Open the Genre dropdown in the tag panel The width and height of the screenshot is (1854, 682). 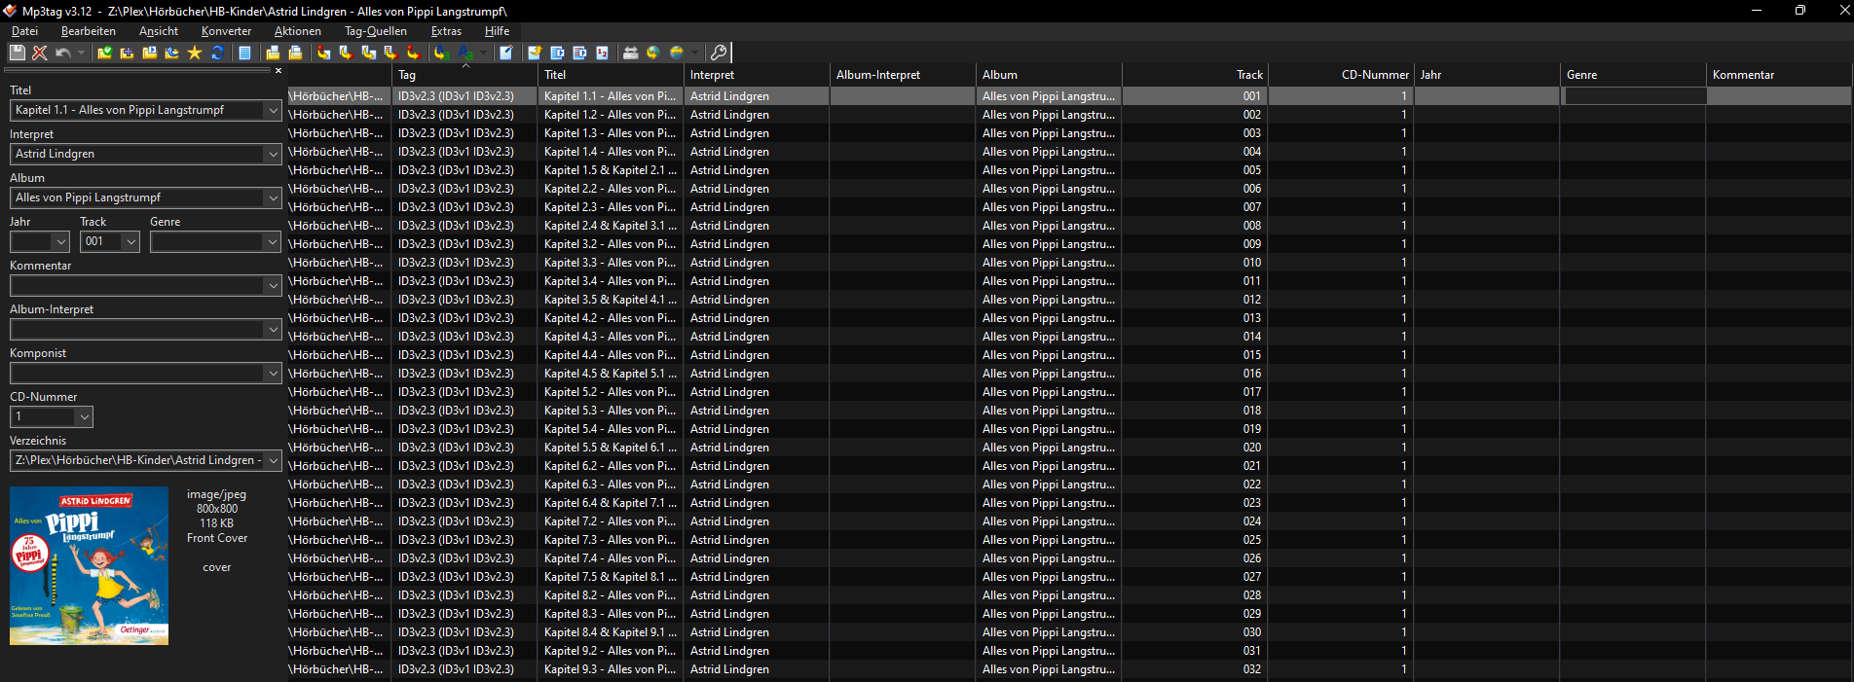point(272,242)
